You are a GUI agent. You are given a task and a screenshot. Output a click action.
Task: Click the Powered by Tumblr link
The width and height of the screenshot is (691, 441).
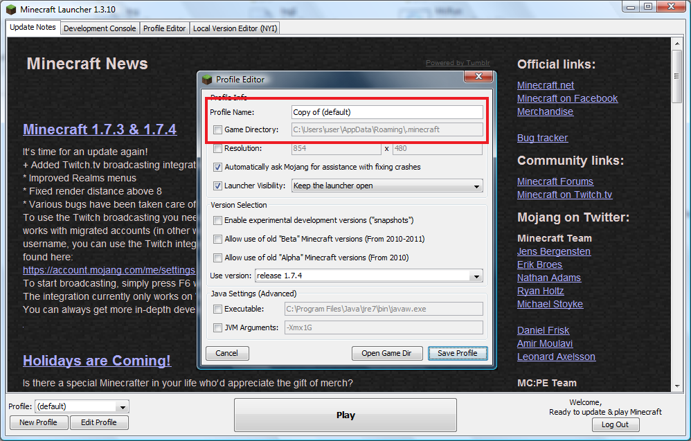pyautogui.click(x=458, y=63)
